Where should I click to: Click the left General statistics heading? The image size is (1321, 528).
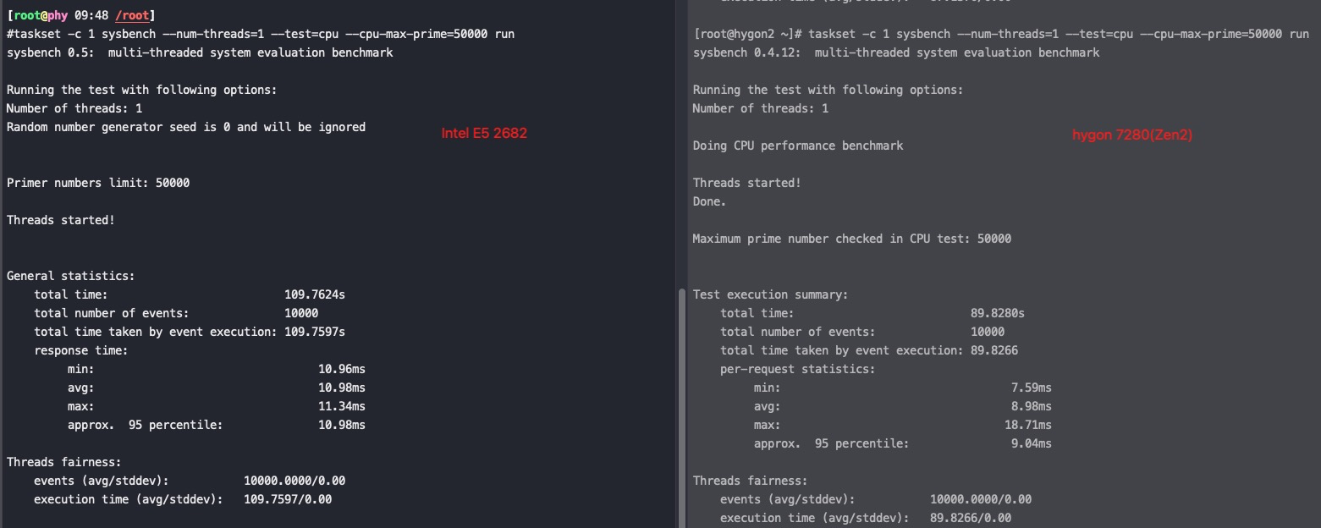70,276
